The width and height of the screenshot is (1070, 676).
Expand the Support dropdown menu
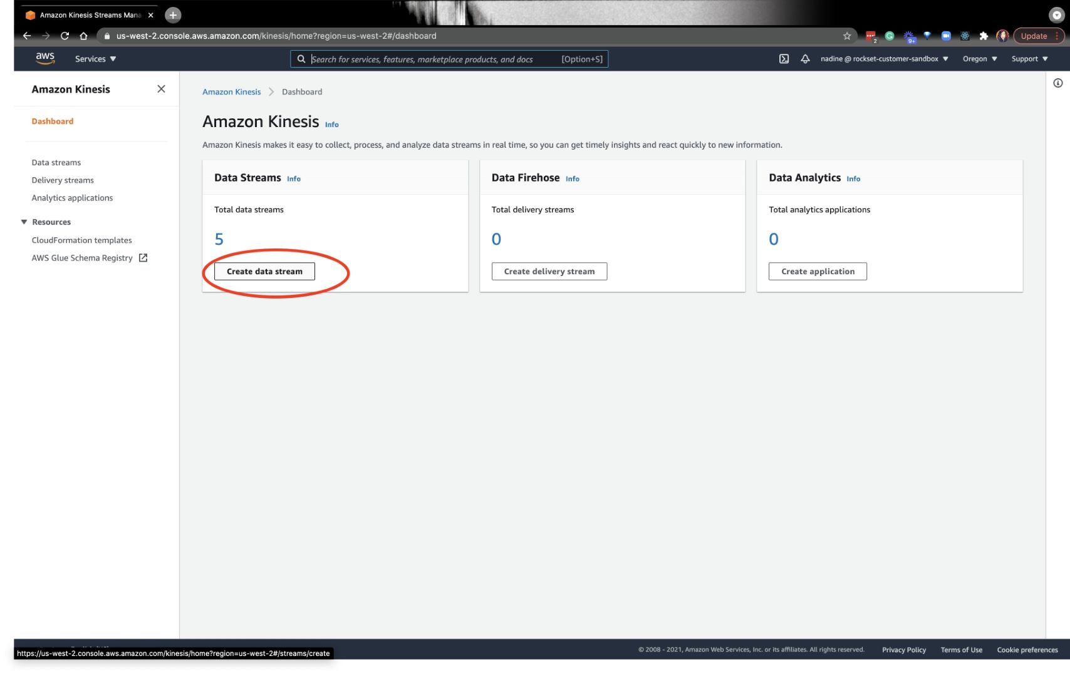point(1029,59)
